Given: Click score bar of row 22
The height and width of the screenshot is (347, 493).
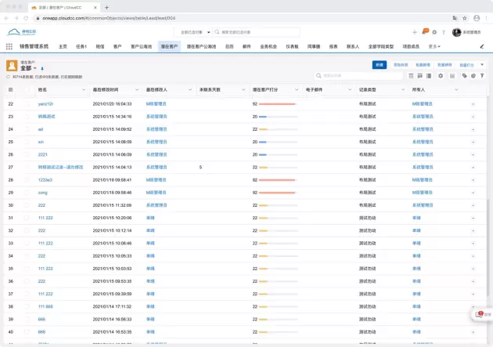Looking at the screenshot, I should click(277, 103).
